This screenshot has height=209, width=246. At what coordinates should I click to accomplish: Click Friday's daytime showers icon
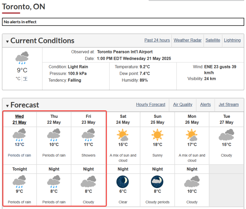[88, 134]
